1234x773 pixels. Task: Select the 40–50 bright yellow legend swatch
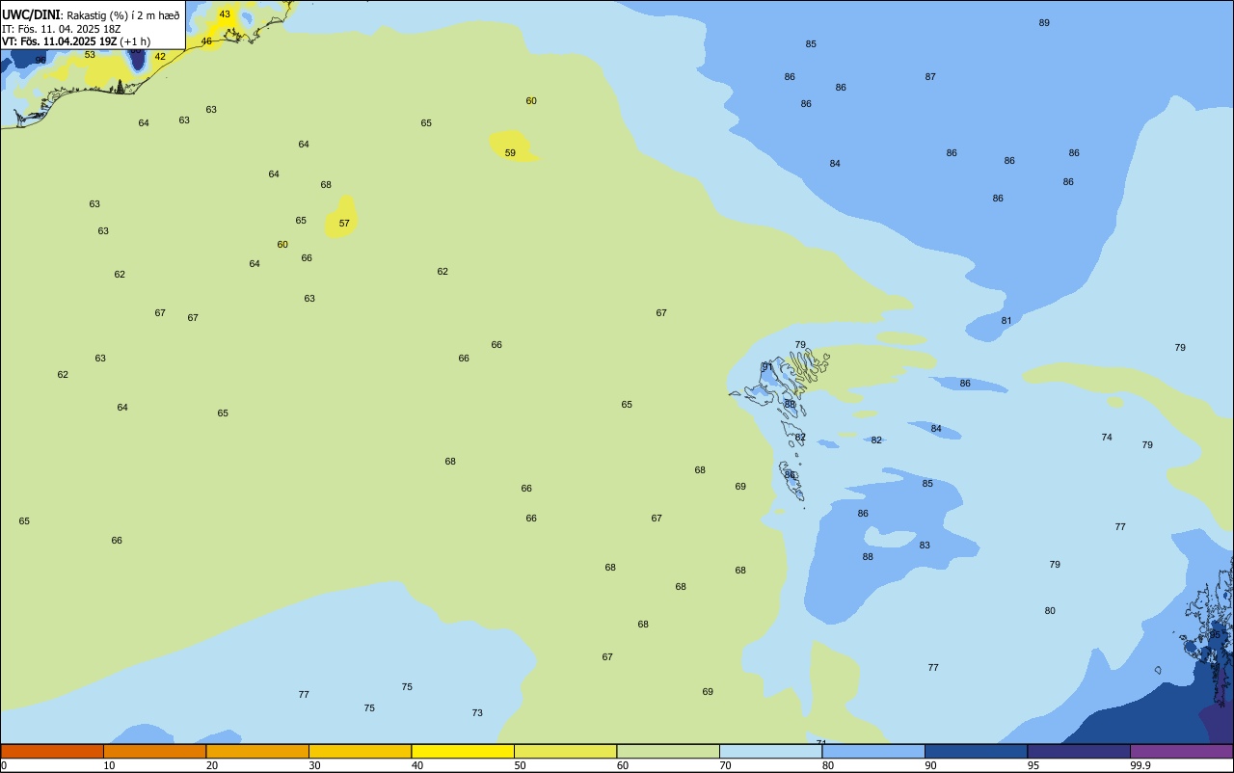[x=463, y=751]
